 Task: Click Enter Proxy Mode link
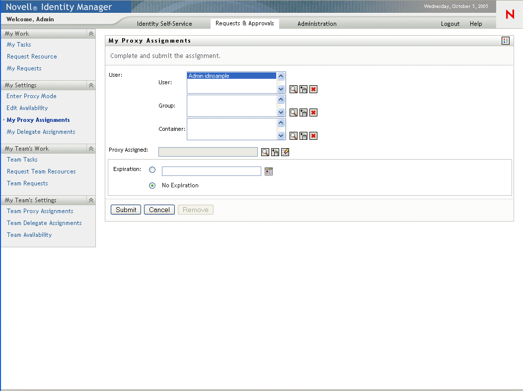[x=31, y=96]
